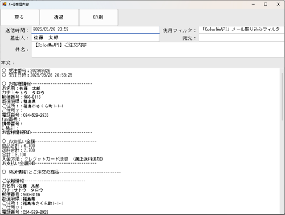Click the vertical scrollbar thumb of the 本文 area
Screen dimensions: 285x215
[282, 97]
